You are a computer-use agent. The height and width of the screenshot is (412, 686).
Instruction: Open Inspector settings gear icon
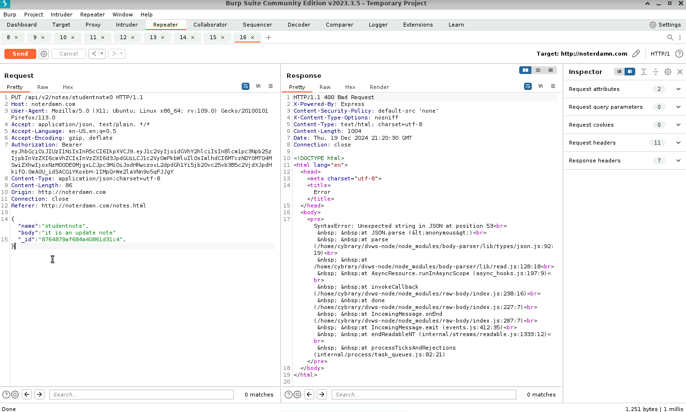coord(668,72)
